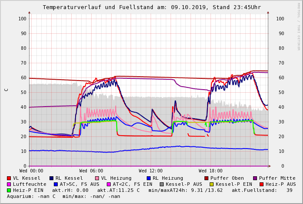Click the Wed 00:00 time axis label

point(31,171)
